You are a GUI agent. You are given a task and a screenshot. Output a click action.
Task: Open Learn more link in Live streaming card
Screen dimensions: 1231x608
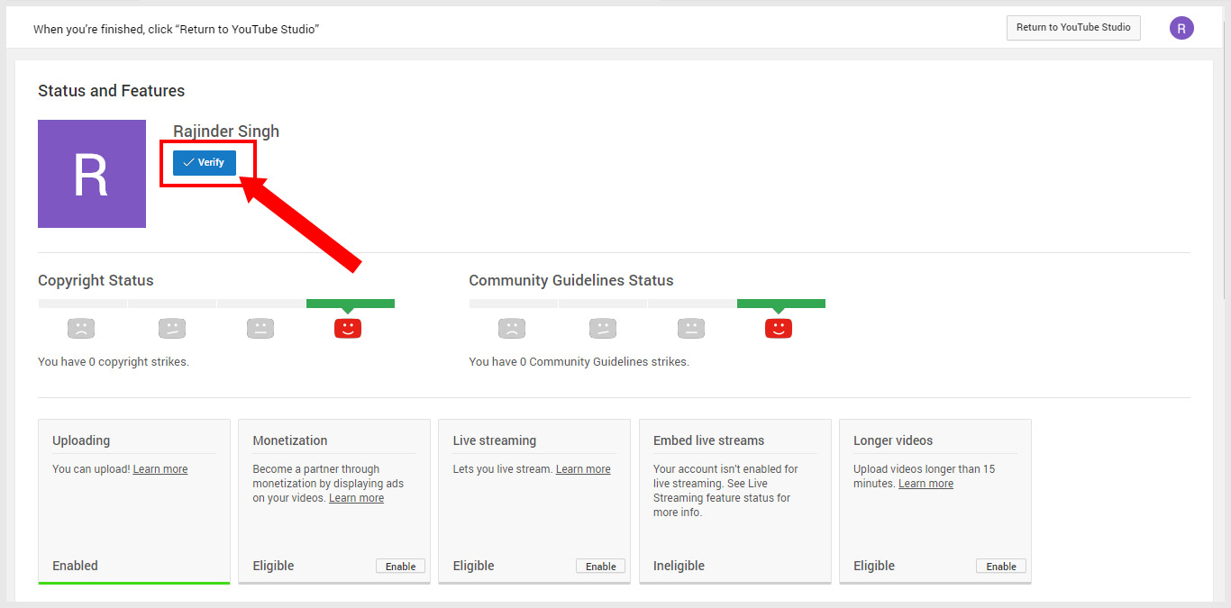(583, 469)
